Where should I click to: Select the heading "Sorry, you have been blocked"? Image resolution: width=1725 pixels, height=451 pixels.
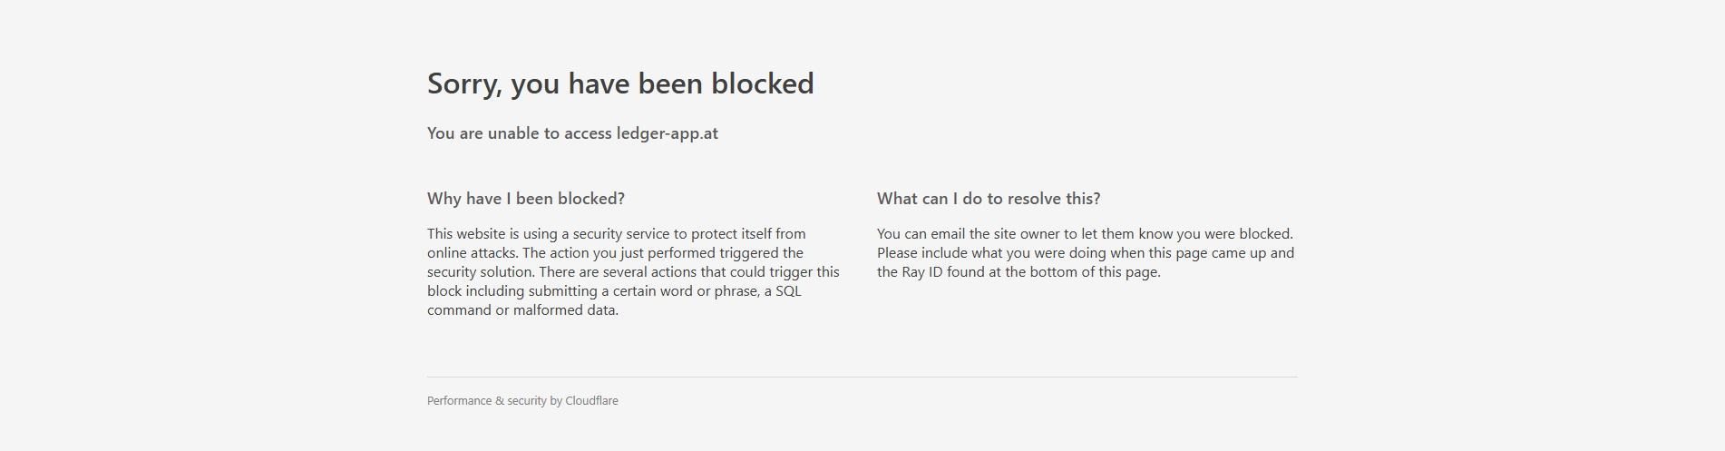click(620, 83)
